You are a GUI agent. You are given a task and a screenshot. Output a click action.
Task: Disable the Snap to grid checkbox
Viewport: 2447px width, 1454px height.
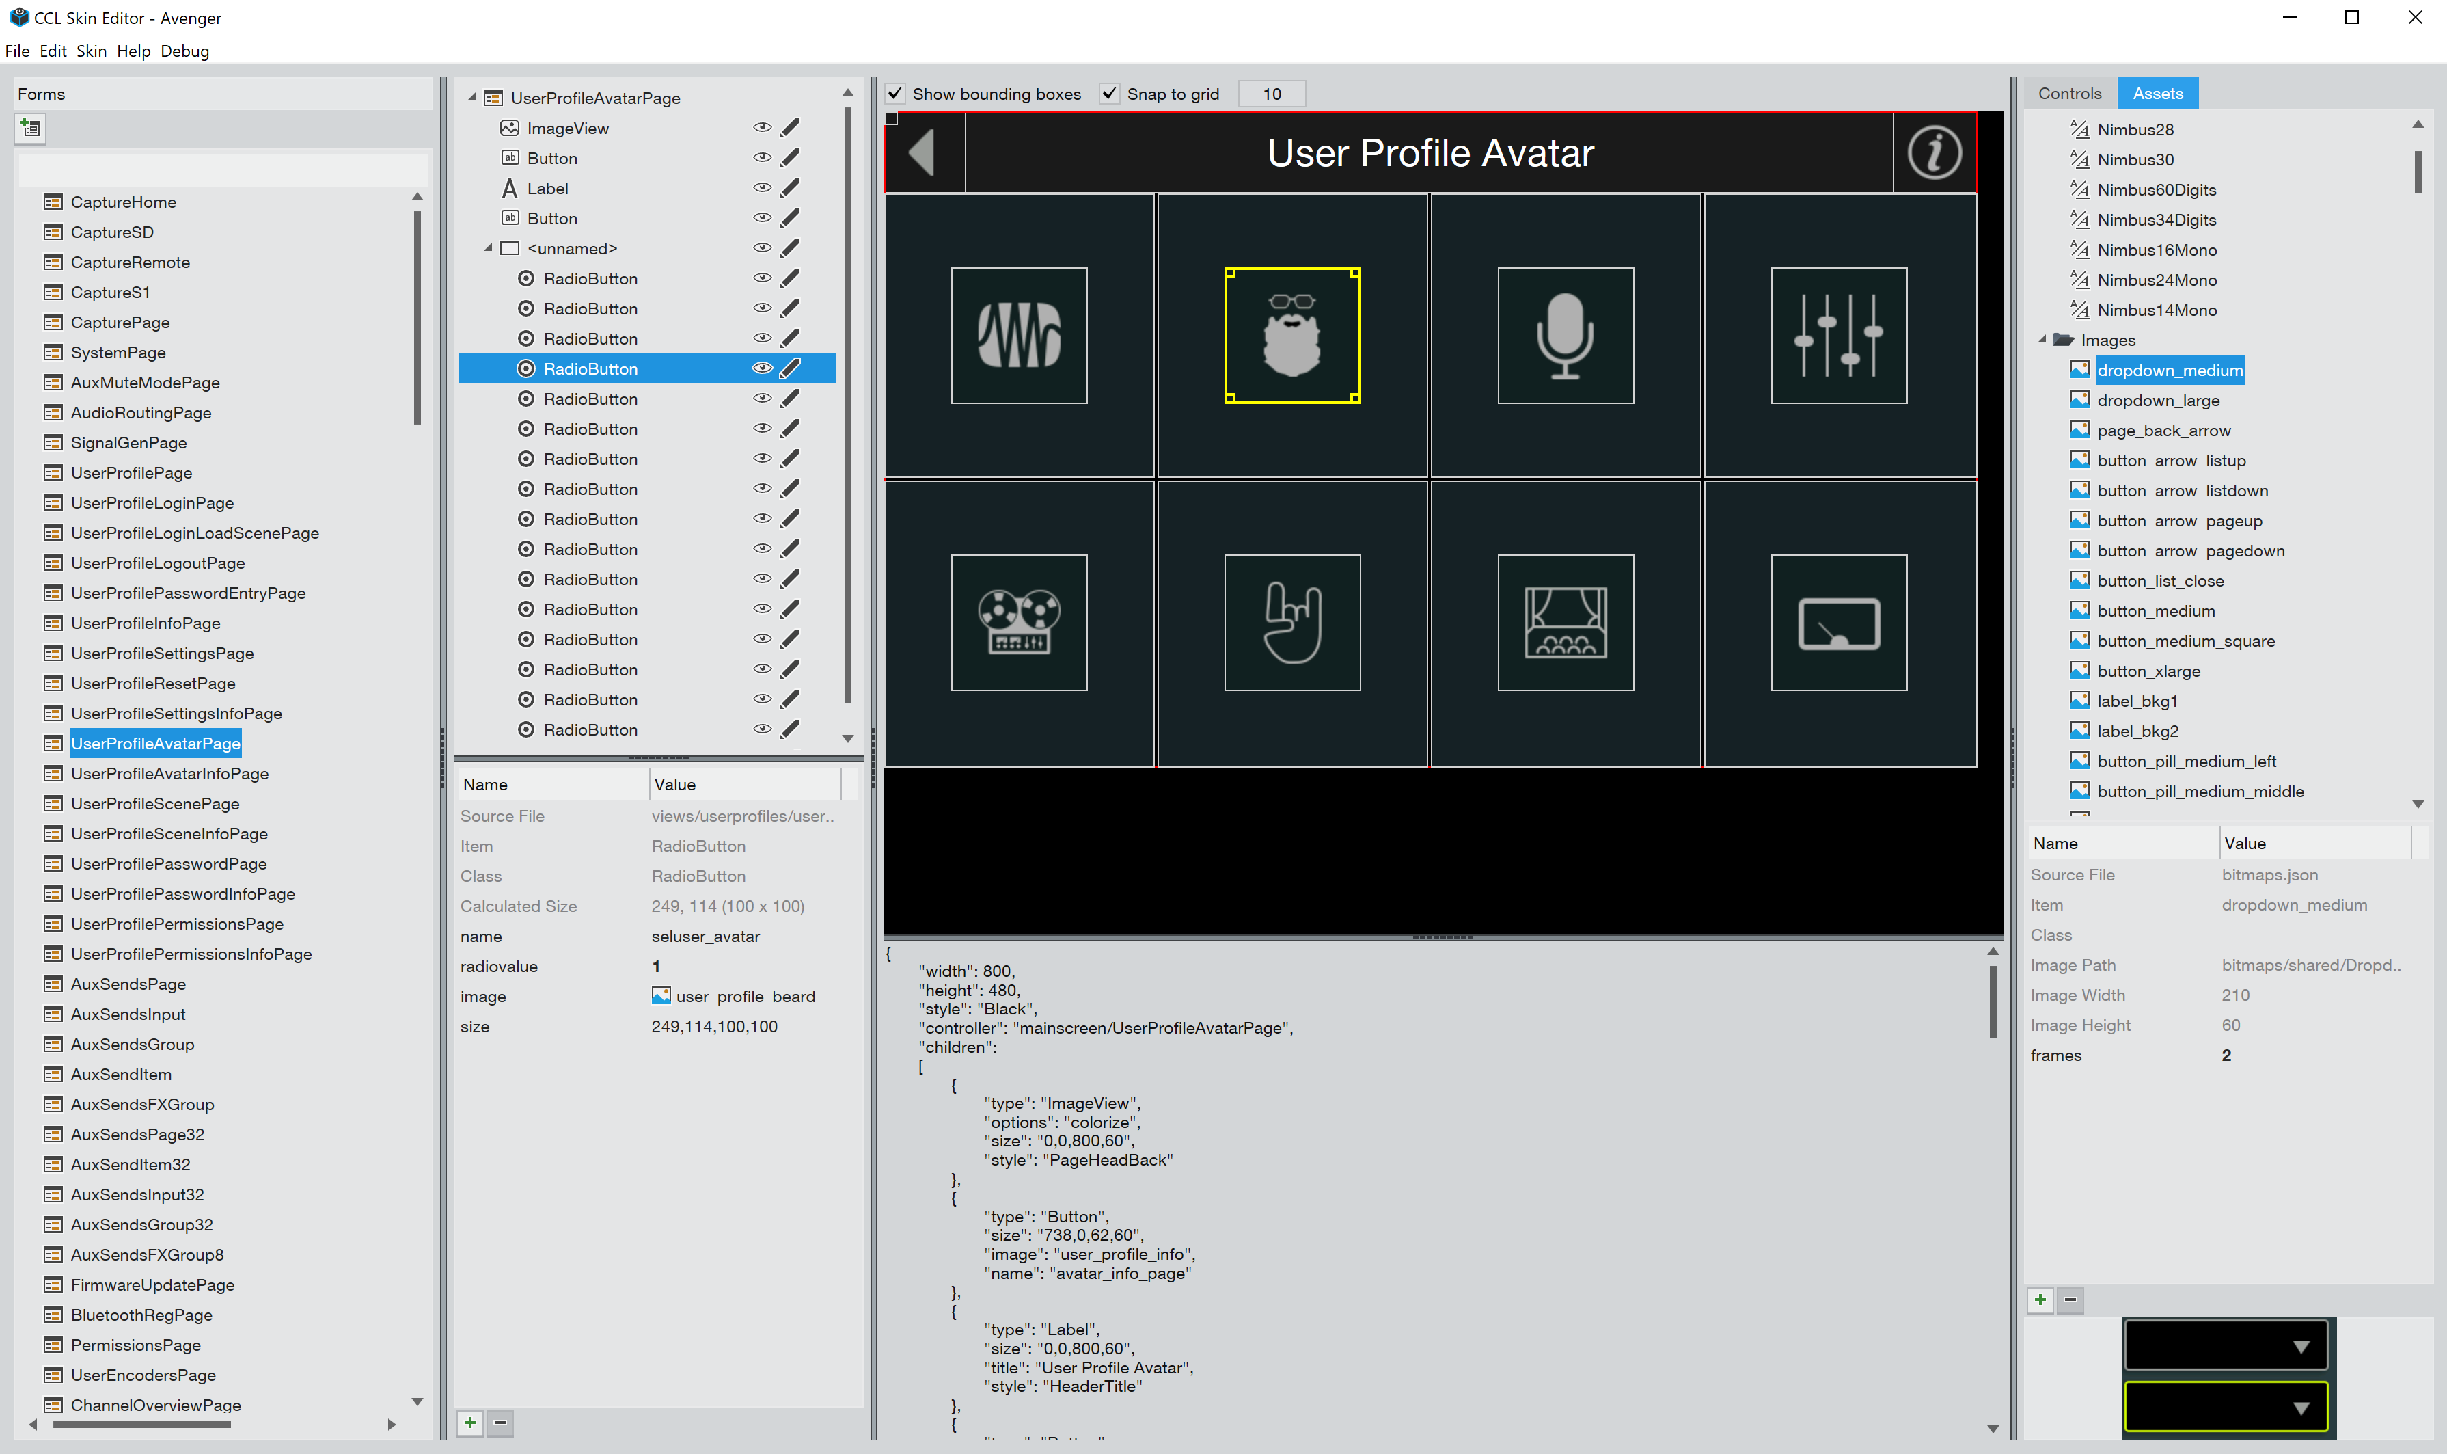point(1110,94)
